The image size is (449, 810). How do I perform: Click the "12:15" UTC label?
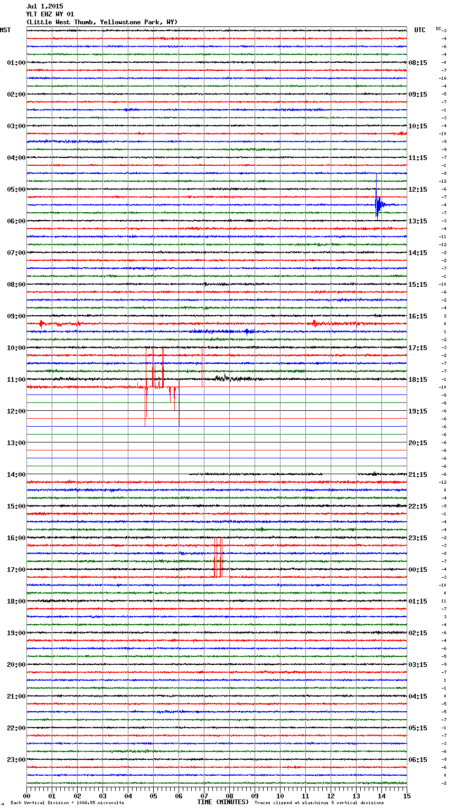pyautogui.click(x=418, y=190)
